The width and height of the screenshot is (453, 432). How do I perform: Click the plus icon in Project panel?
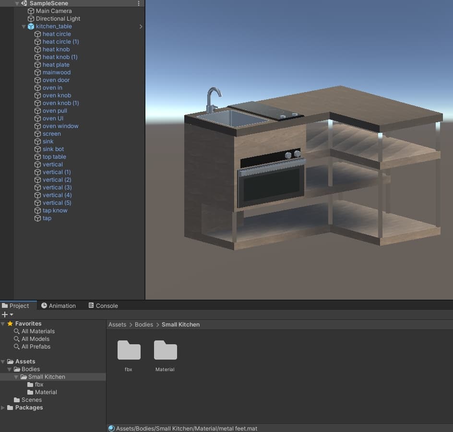click(5, 315)
